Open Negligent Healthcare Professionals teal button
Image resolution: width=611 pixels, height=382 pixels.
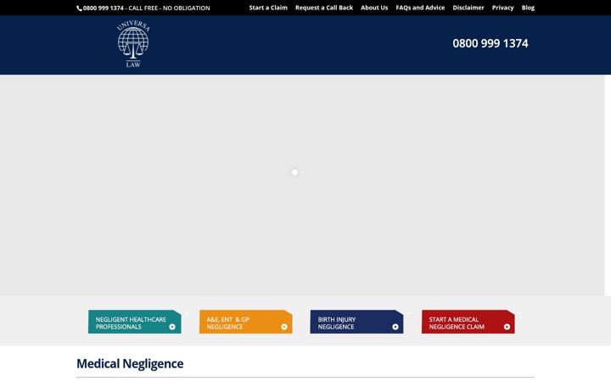135,322
